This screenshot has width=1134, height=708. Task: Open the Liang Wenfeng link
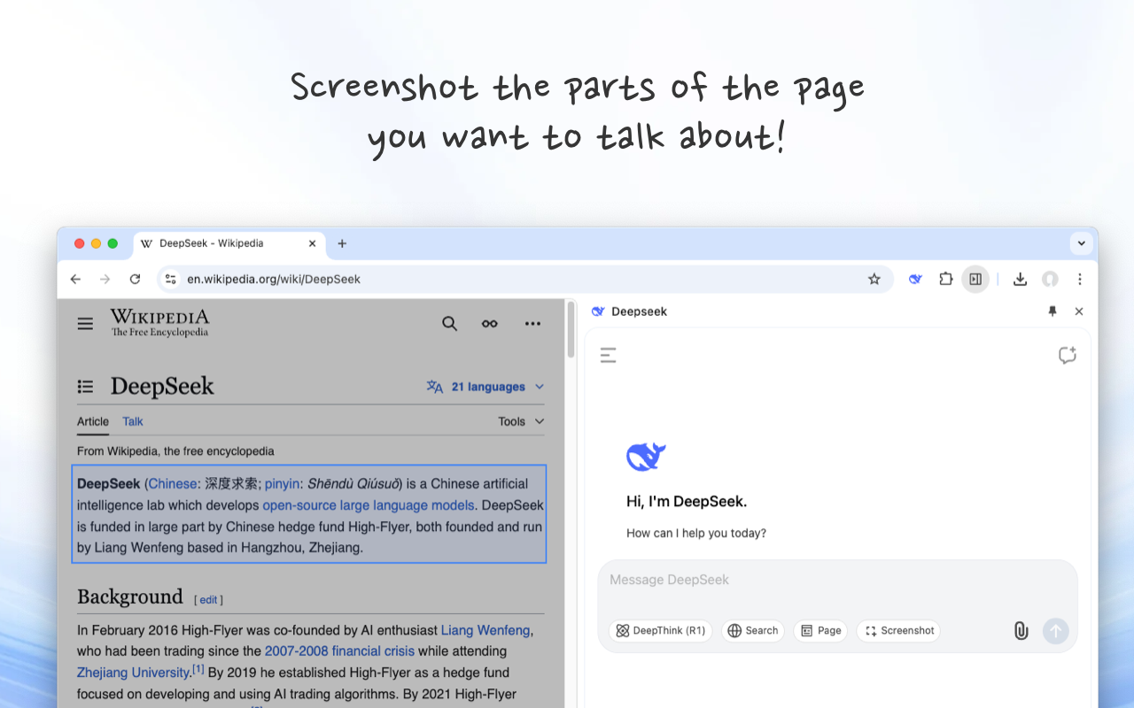[x=485, y=630]
